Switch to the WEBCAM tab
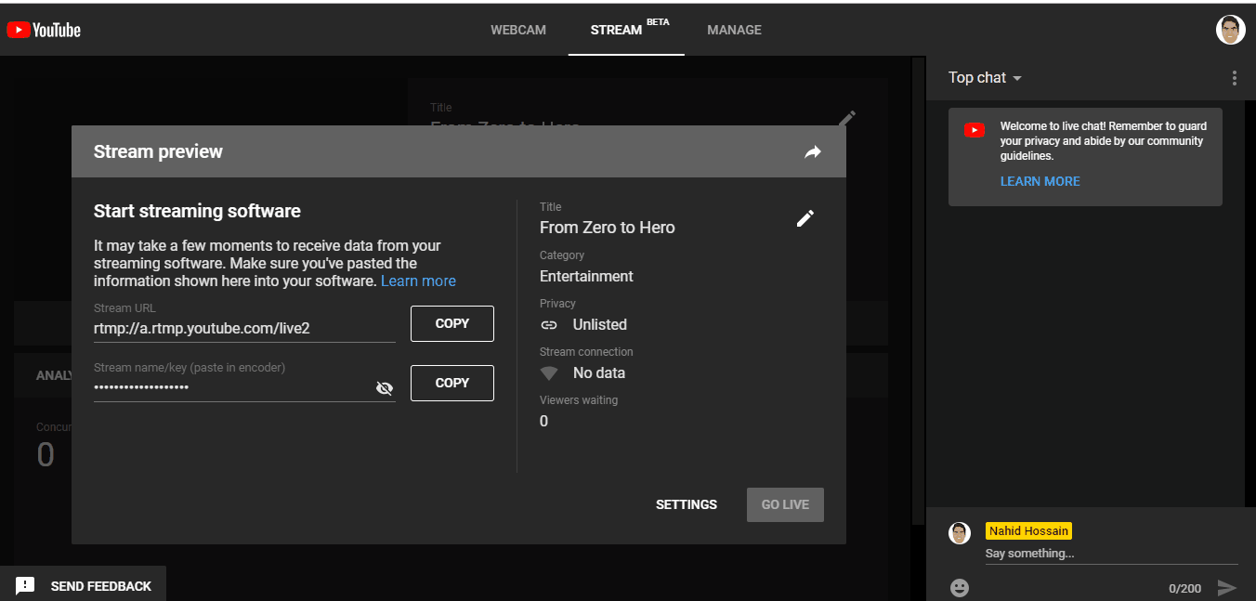 click(x=518, y=30)
